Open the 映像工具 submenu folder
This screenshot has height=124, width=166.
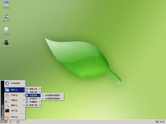tap(33, 105)
